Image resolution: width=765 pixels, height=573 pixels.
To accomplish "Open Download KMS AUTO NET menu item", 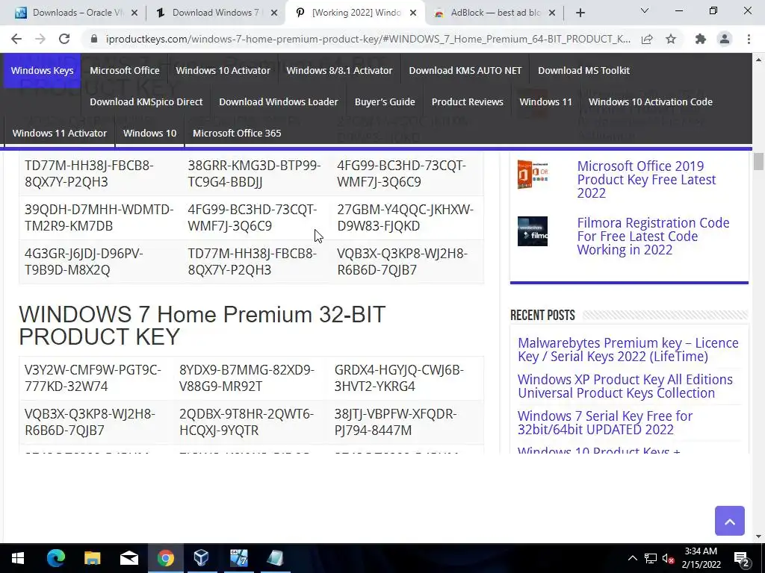I will [465, 70].
